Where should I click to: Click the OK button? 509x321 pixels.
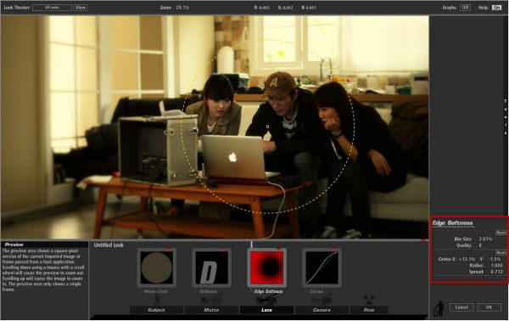(489, 307)
